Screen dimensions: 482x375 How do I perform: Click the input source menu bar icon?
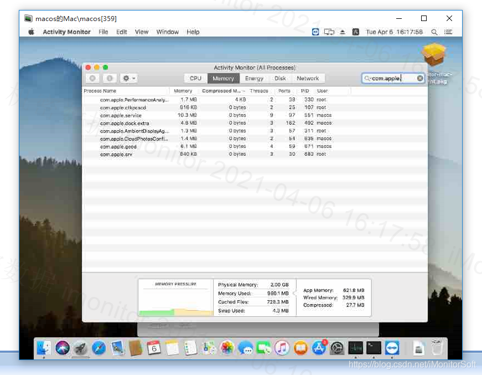click(x=356, y=32)
